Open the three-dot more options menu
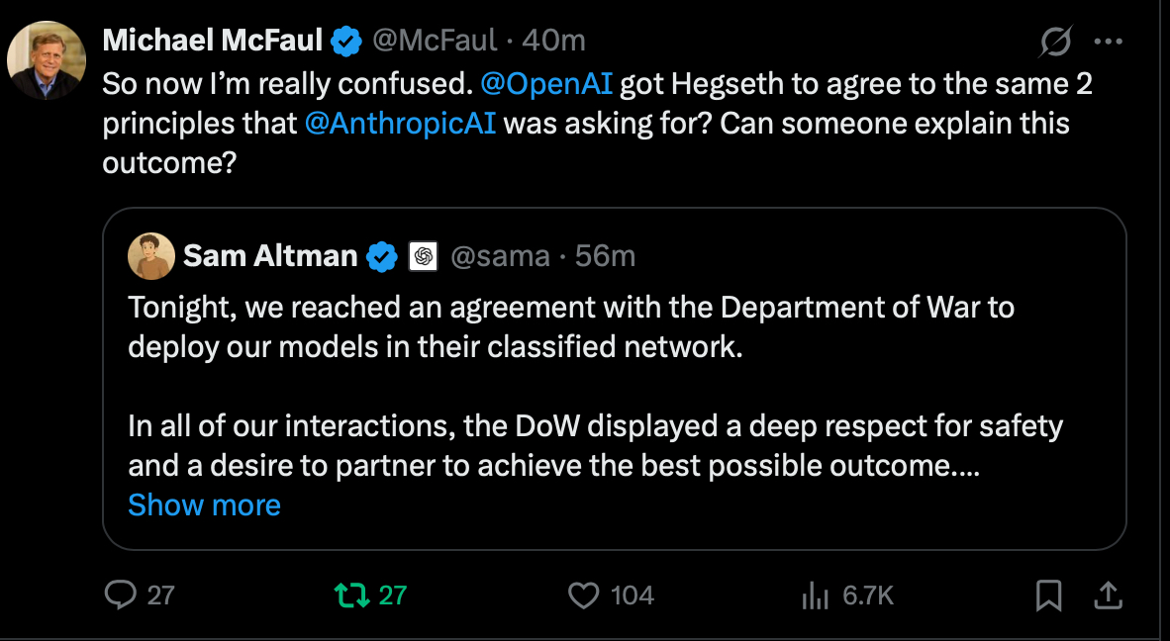 click(x=1108, y=42)
